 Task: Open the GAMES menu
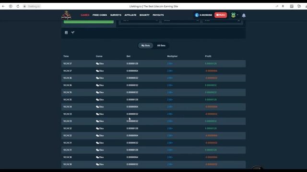tap(85, 15)
